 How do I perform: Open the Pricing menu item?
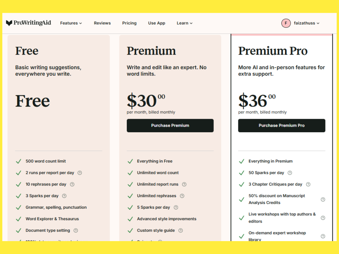pyautogui.click(x=129, y=23)
